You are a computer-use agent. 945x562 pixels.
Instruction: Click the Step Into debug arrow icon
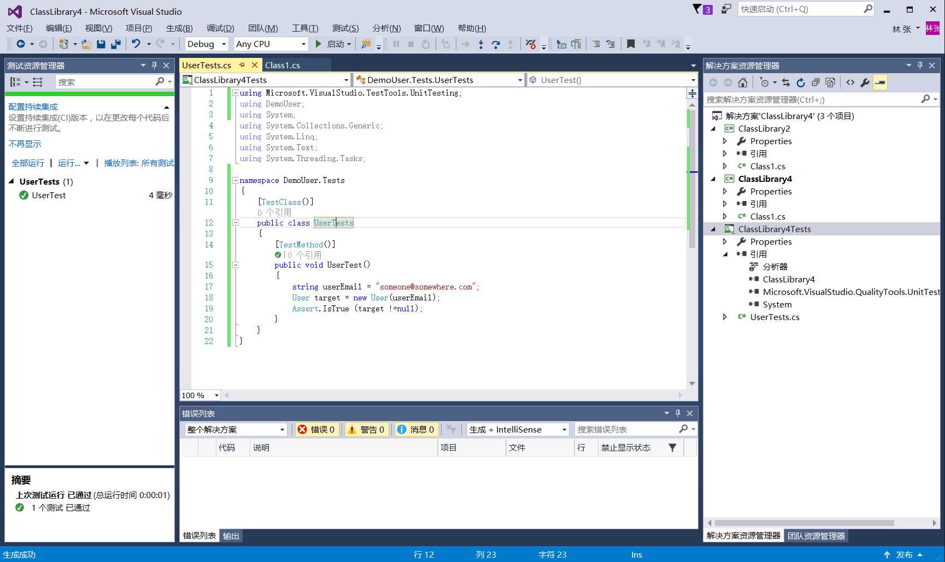coord(480,44)
